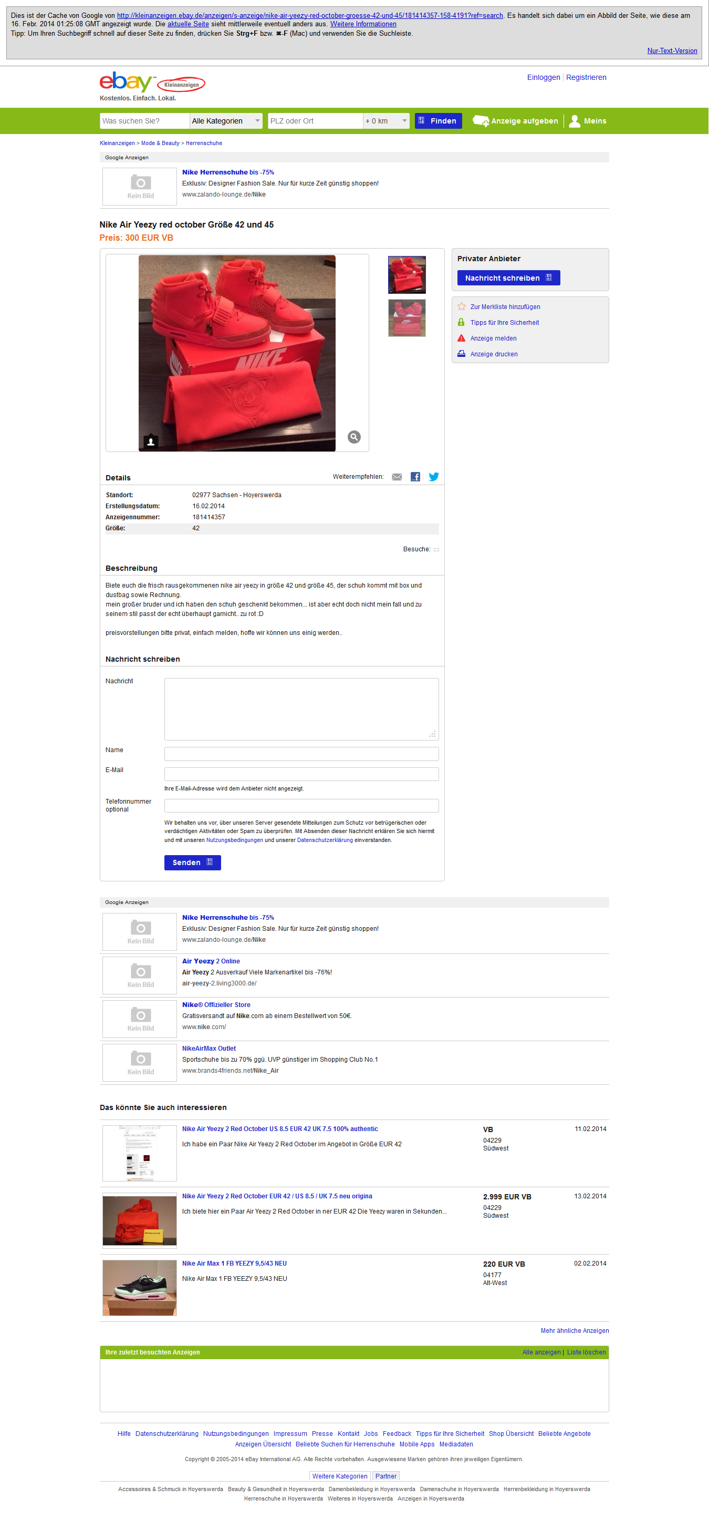Viewport: 709px width, 1520px height.
Task: Click the Was suchen Sie search field
Action: click(144, 121)
